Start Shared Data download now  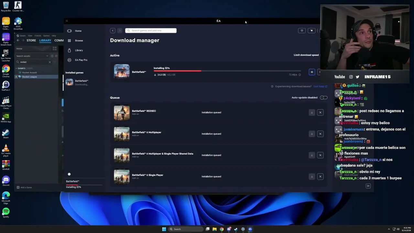(x=312, y=155)
